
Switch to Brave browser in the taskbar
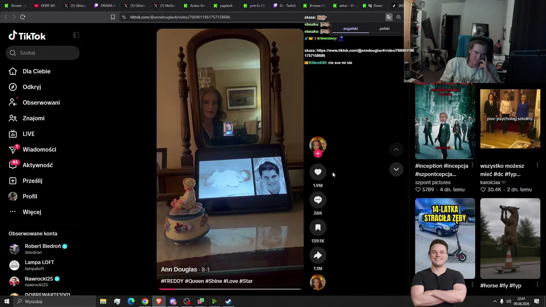tap(159, 301)
